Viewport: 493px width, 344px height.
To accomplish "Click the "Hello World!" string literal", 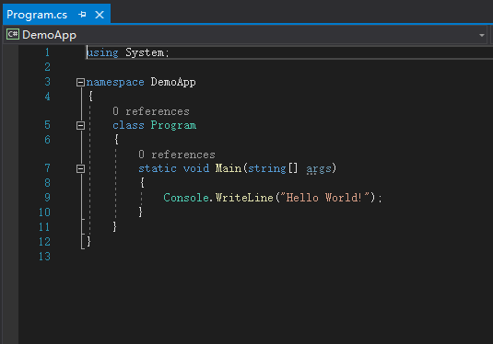I will coord(324,198).
